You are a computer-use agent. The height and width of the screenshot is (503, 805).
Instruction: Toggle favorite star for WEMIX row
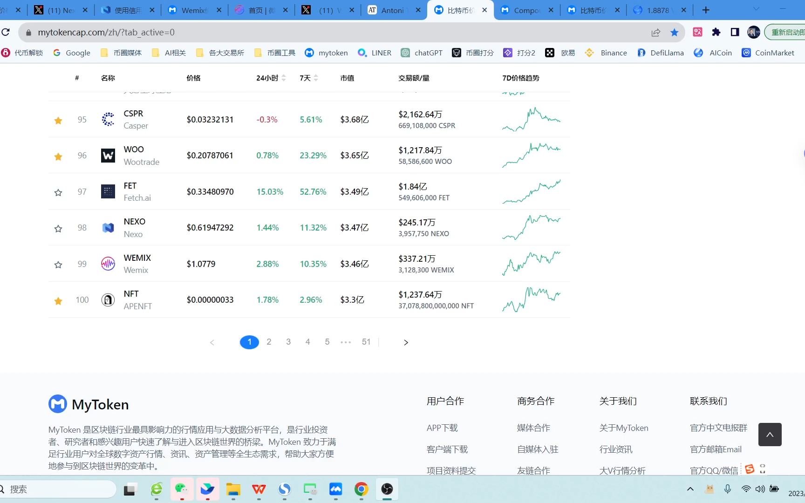coord(58,265)
